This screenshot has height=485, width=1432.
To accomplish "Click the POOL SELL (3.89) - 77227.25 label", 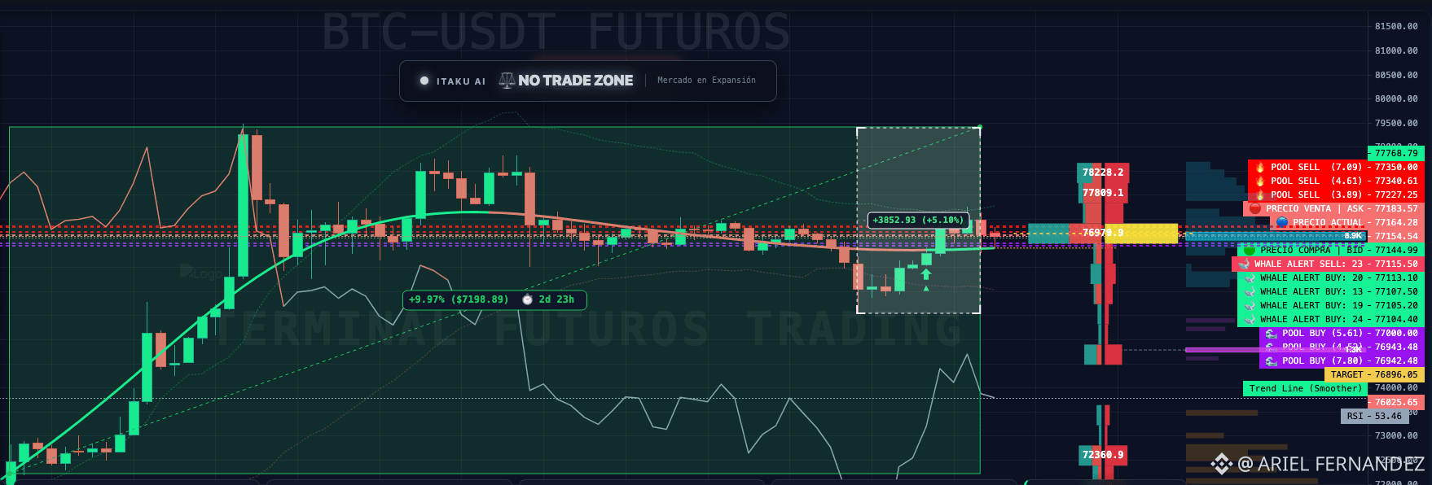I will [1335, 194].
